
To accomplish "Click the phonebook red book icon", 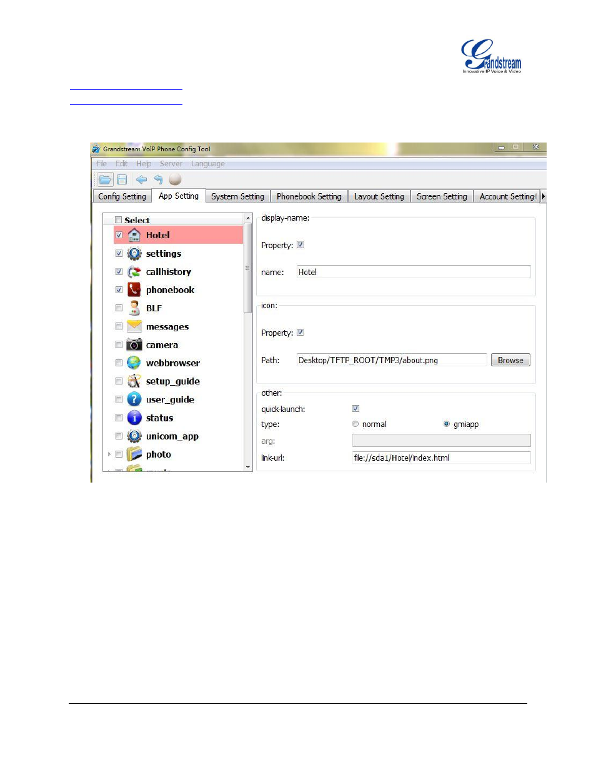I will (x=134, y=289).
